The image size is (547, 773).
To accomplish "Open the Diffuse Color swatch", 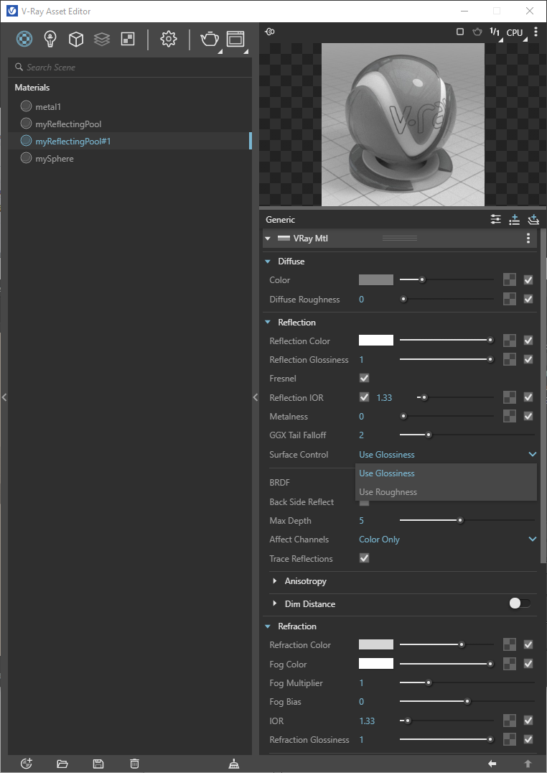I will tap(376, 280).
